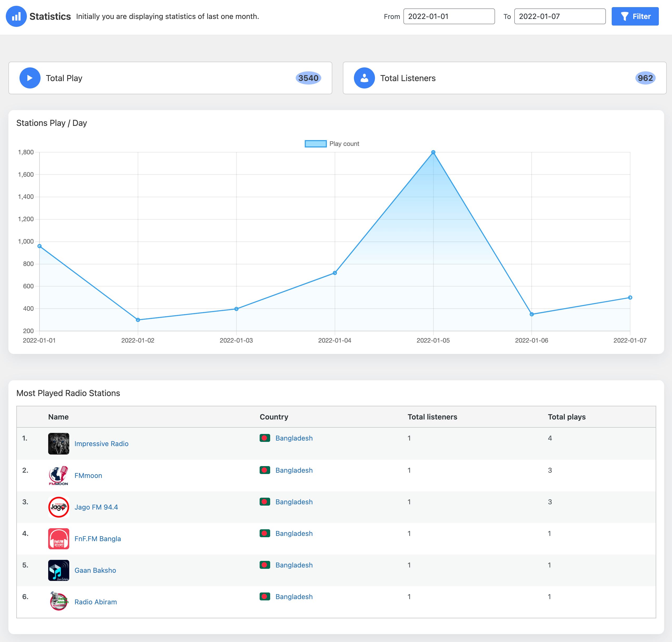Click the To date input field
This screenshot has height=642, width=672.
pos(560,16)
